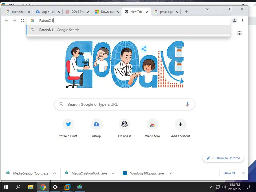Open a new browser tab
Viewport: 256px width, 192px height.
click(186, 12)
